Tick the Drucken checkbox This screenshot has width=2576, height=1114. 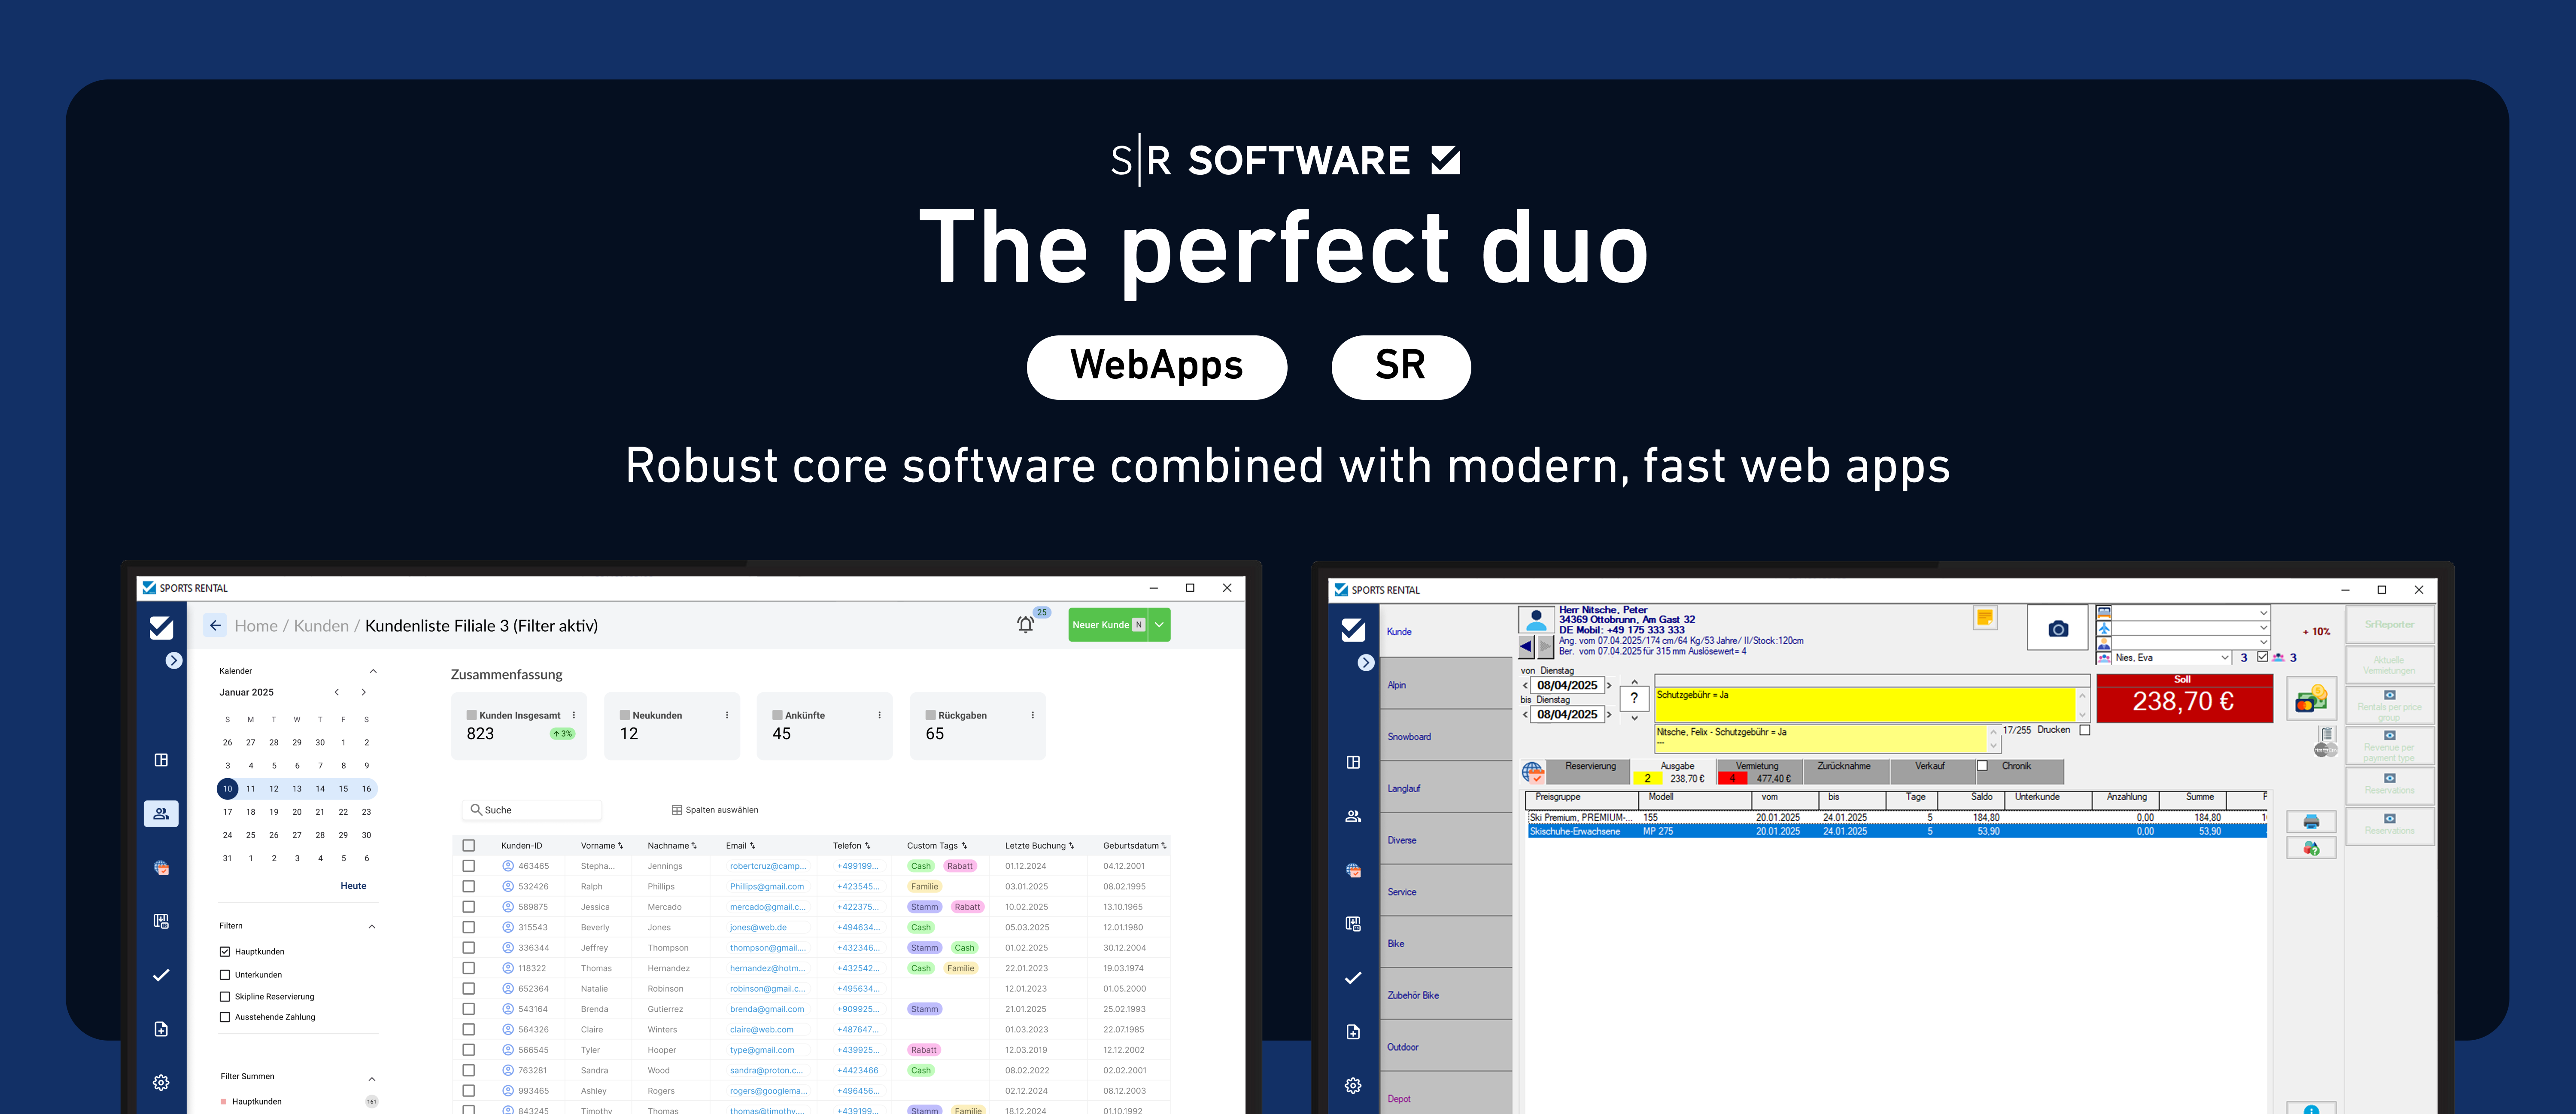tap(2084, 730)
